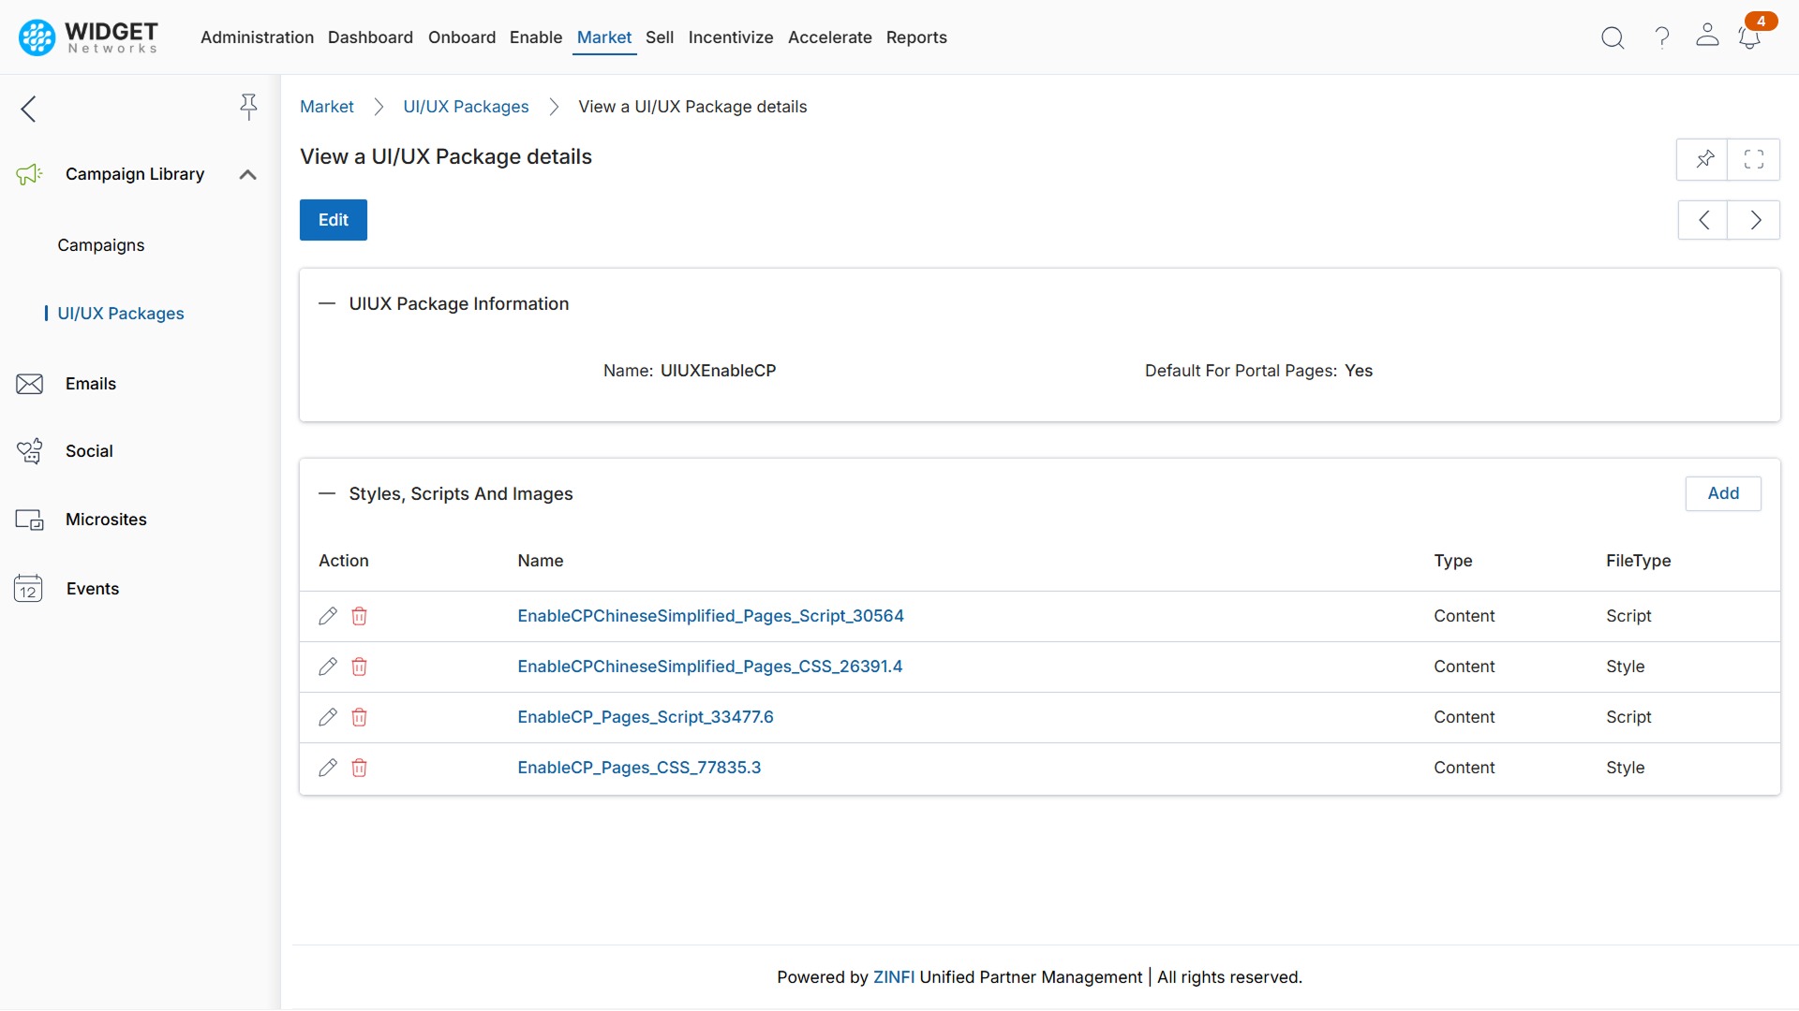Click the back arrow above Campaign Library
Image resolution: width=1799 pixels, height=1011 pixels.
[x=28, y=109]
